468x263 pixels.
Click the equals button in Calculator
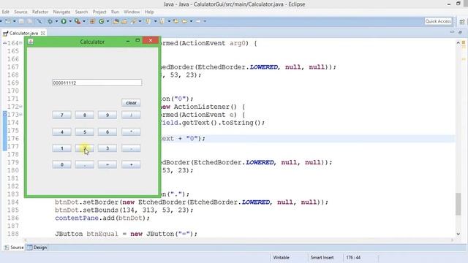tap(107, 164)
